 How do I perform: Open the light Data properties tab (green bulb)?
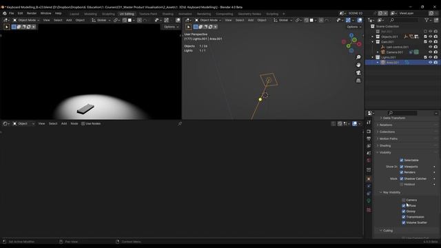[x=369, y=200]
